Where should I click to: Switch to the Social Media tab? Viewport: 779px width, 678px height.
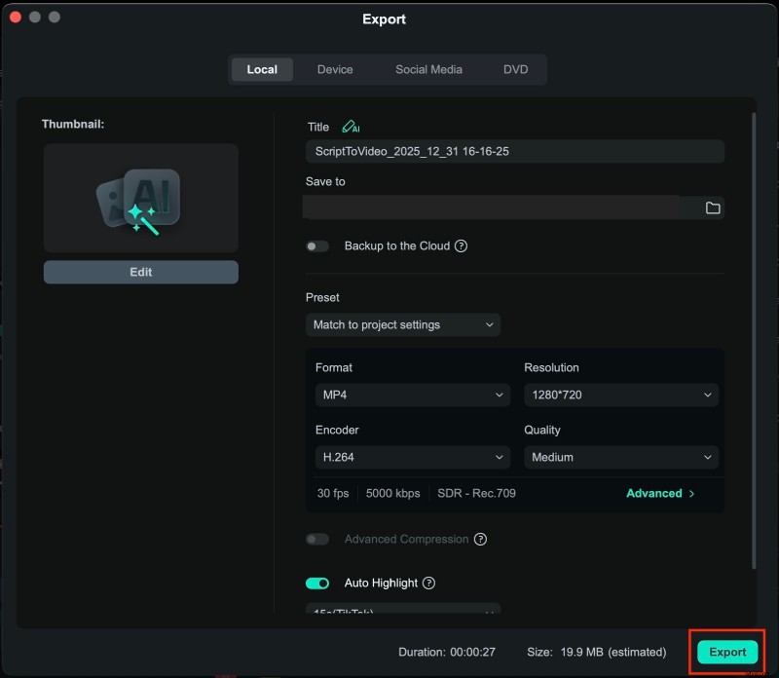click(428, 69)
